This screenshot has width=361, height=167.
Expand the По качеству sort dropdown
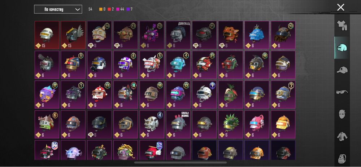pyautogui.click(x=58, y=9)
